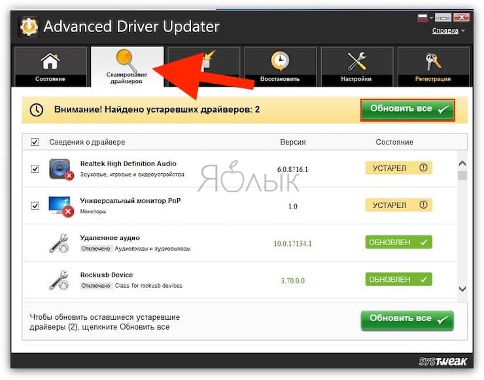This screenshot has height=380, width=484.
Task: Click ОБНОВЛЕН status for Rockusb Device
Action: tap(399, 279)
